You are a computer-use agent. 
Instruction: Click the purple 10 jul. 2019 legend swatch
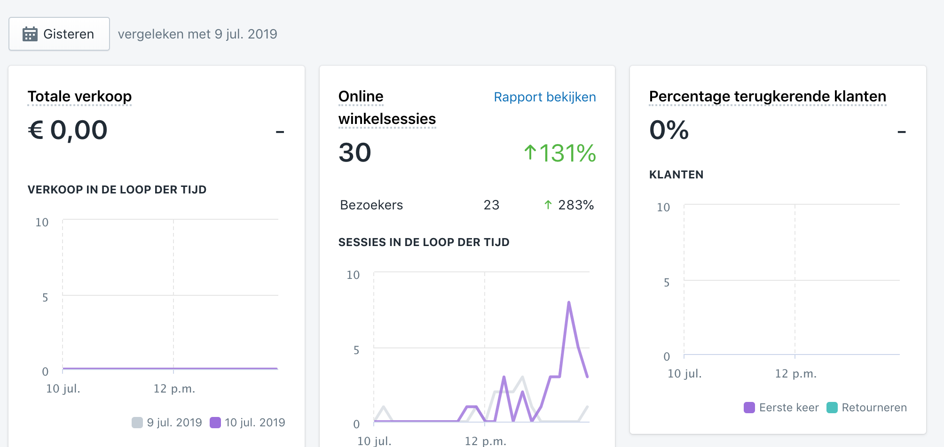click(x=215, y=423)
